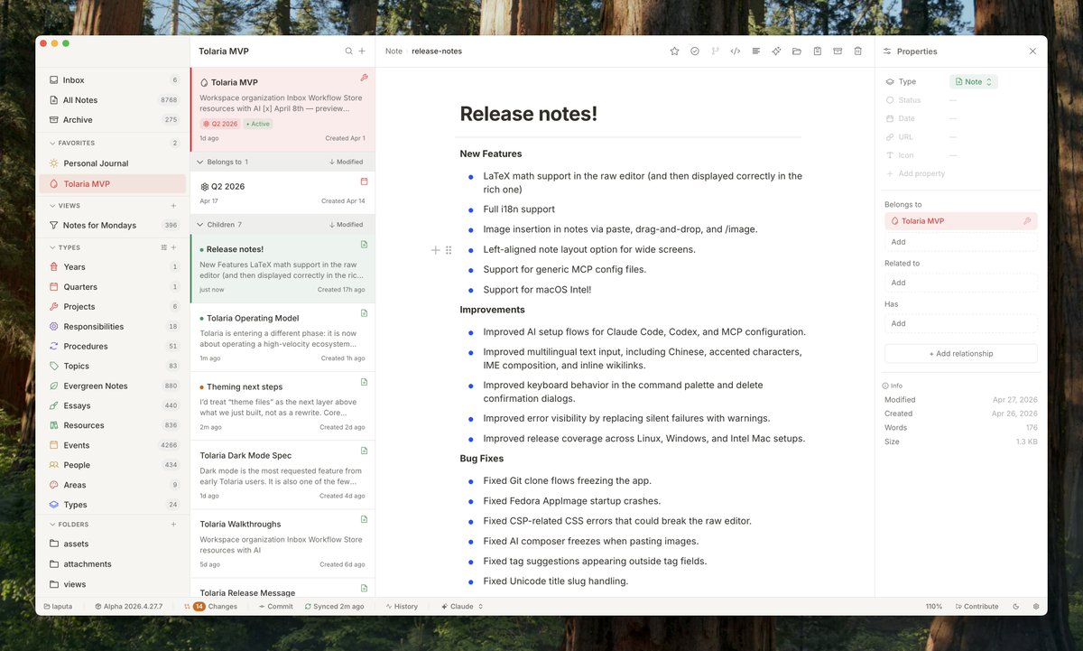Click Add property in Properties panel
1083x651 pixels.
916,173
